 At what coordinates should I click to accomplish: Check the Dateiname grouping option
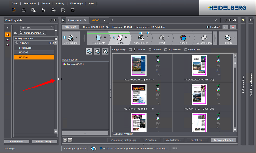186,50
